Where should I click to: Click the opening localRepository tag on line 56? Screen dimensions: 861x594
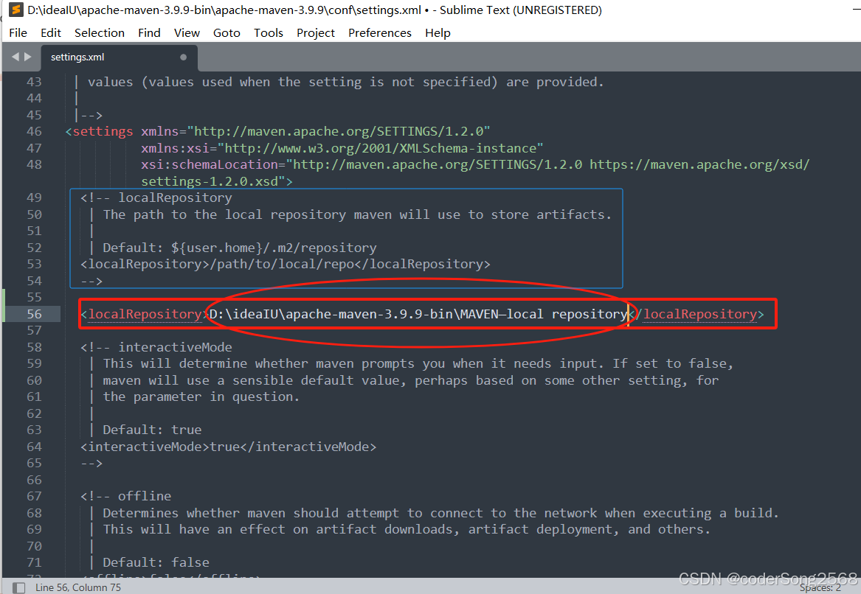(145, 314)
